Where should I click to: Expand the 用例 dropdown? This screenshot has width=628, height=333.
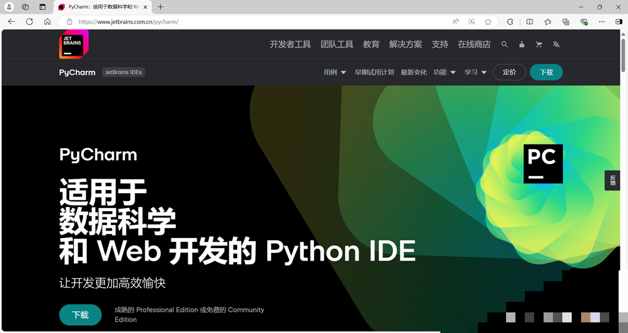(335, 72)
